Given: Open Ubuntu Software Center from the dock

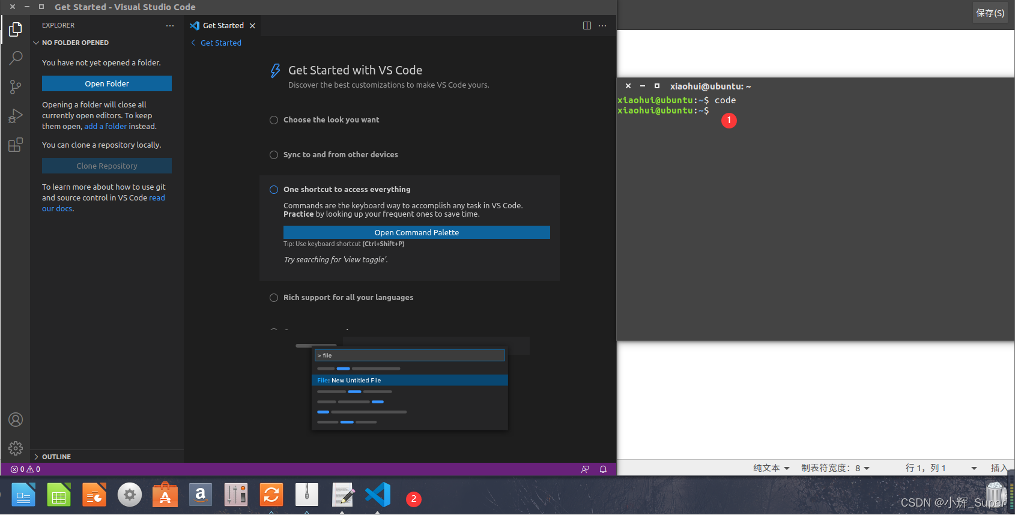Looking at the screenshot, I should 165,495.
